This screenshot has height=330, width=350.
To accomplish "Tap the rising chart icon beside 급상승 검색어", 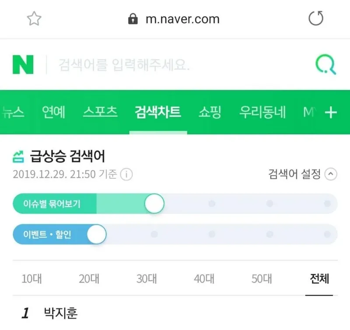I will [x=18, y=155].
